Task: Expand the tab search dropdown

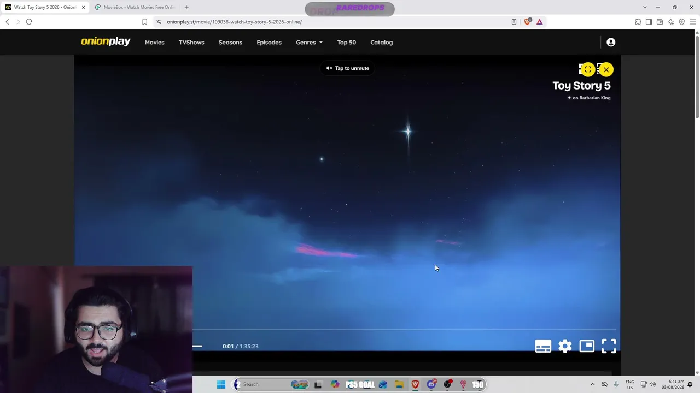Action: pyautogui.click(x=645, y=7)
